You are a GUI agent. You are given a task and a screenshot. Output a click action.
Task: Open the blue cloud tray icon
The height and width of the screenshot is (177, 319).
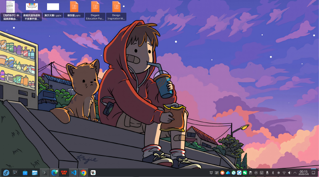(228, 173)
